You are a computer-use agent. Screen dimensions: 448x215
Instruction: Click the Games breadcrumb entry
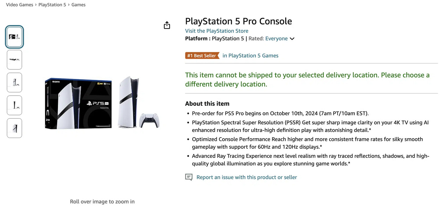(x=78, y=4)
